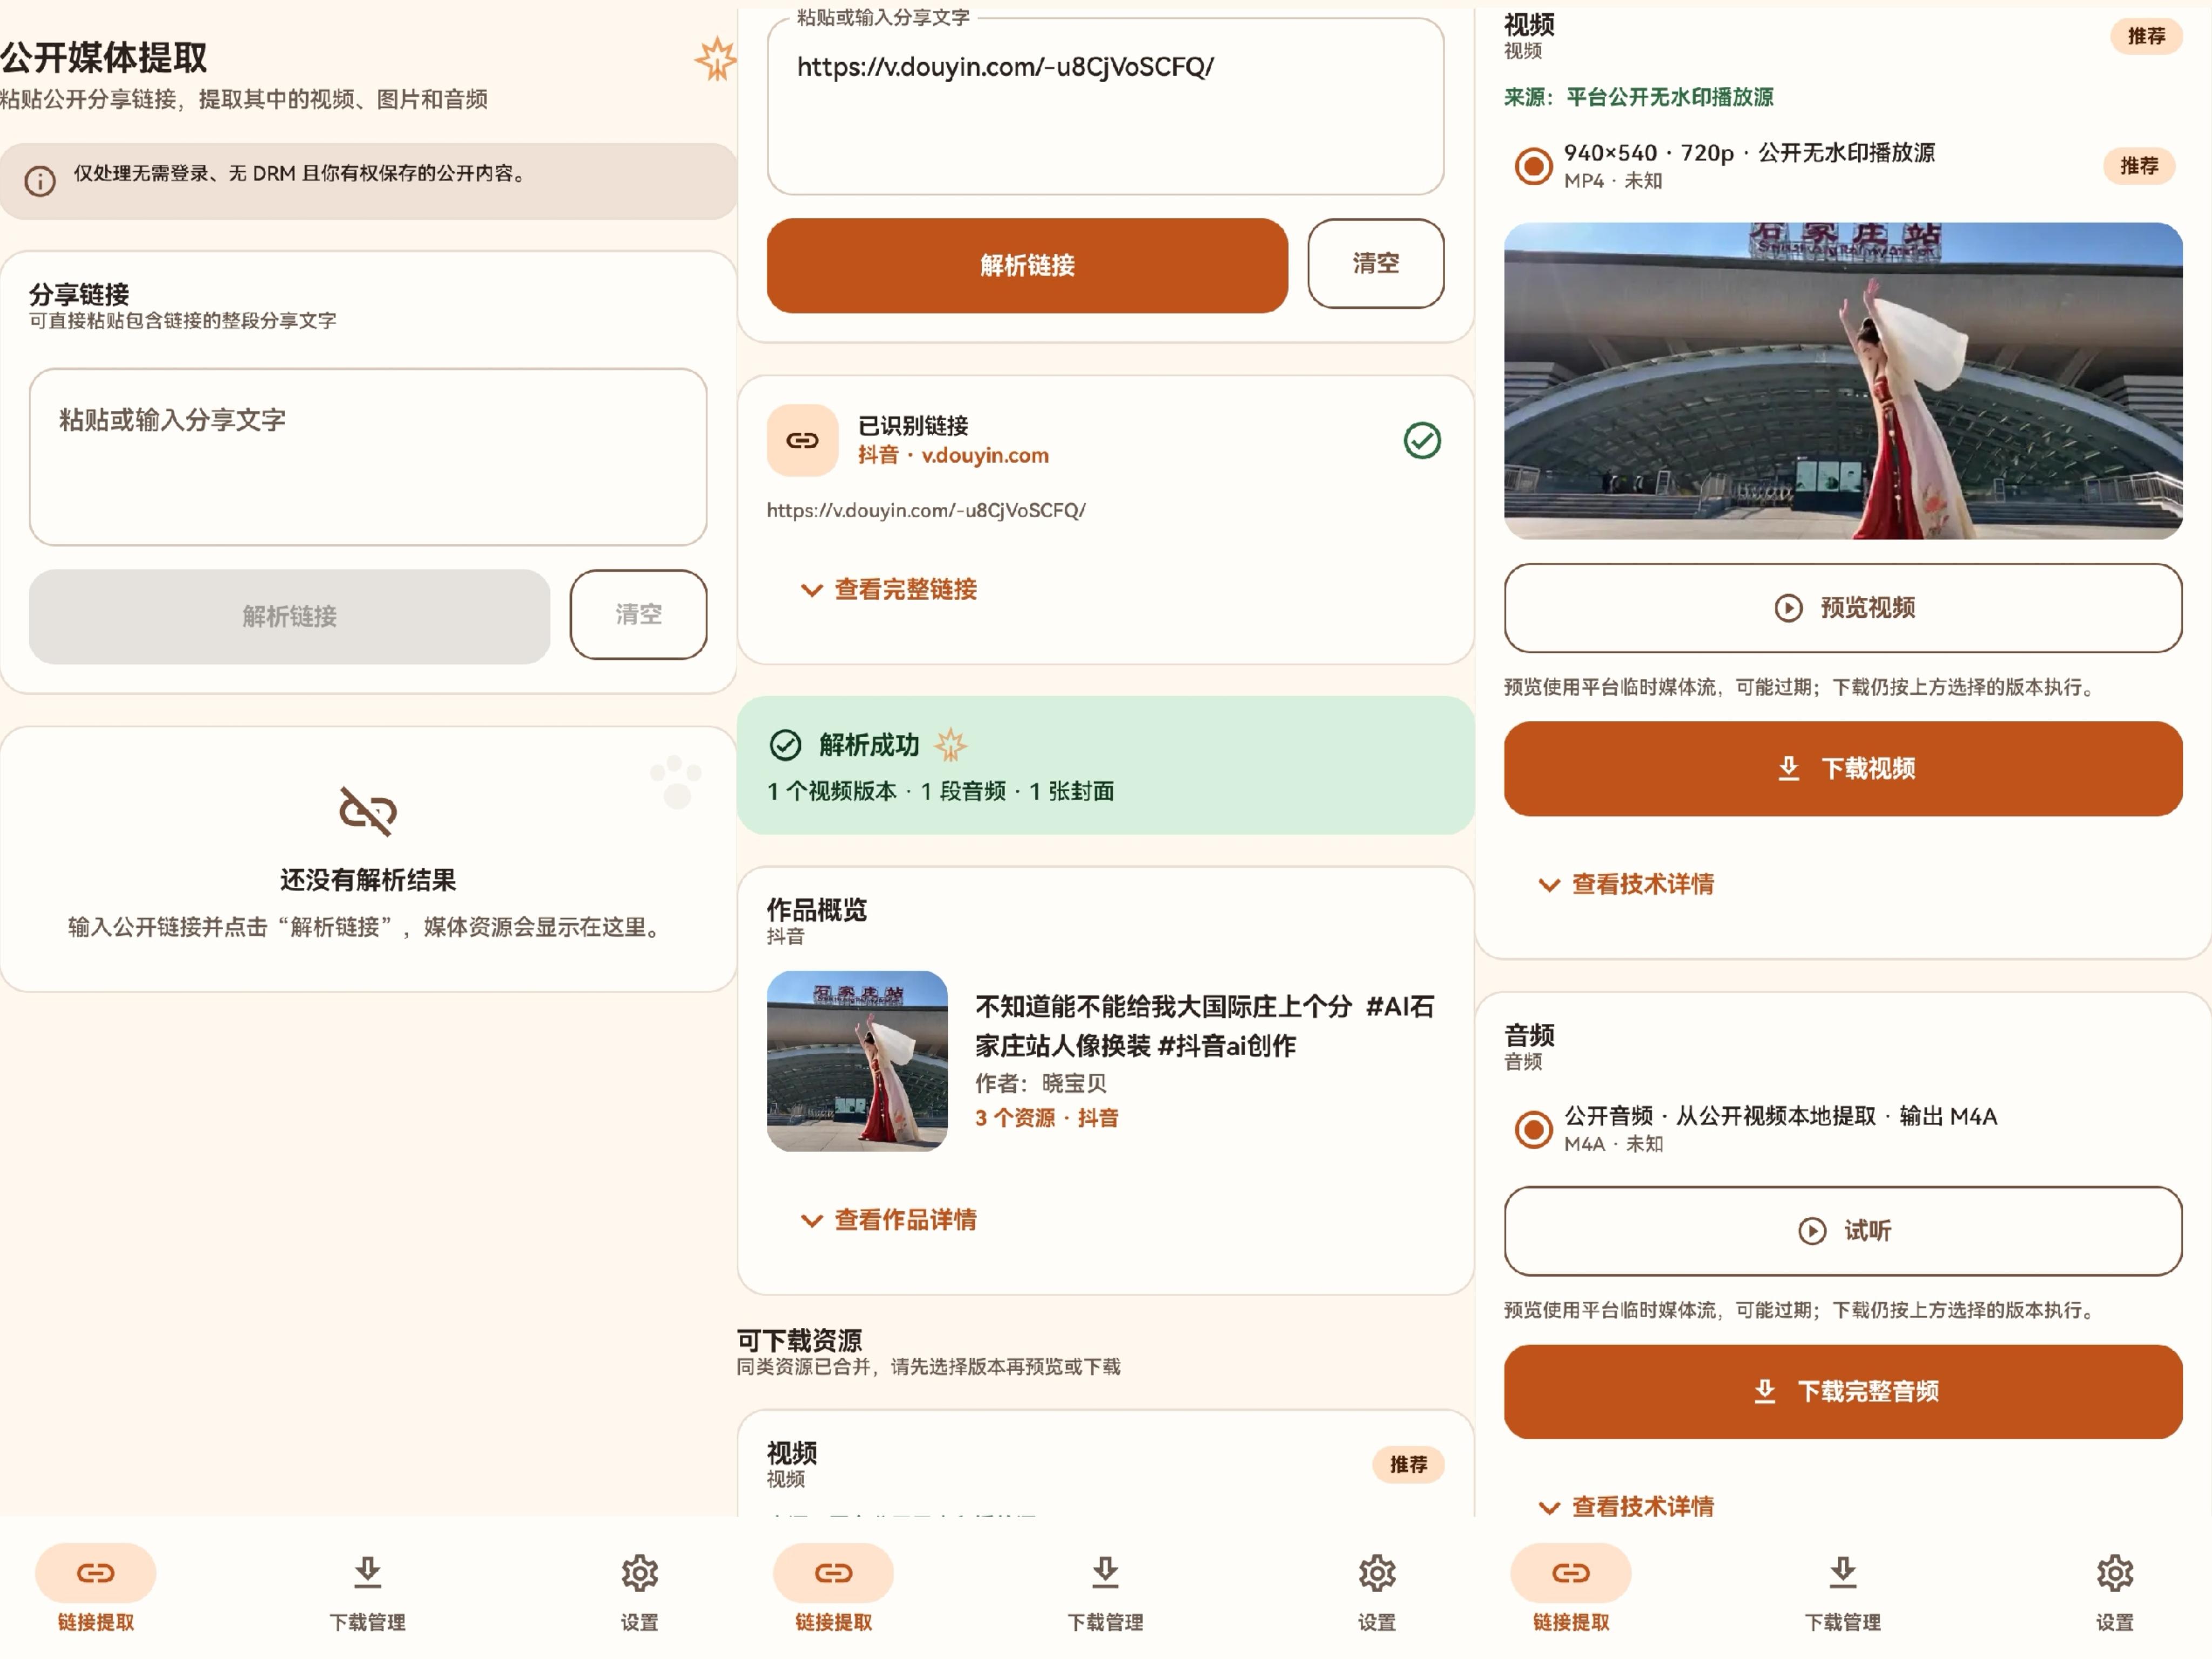Expand 查看技术详情 under the video section

click(x=1627, y=884)
